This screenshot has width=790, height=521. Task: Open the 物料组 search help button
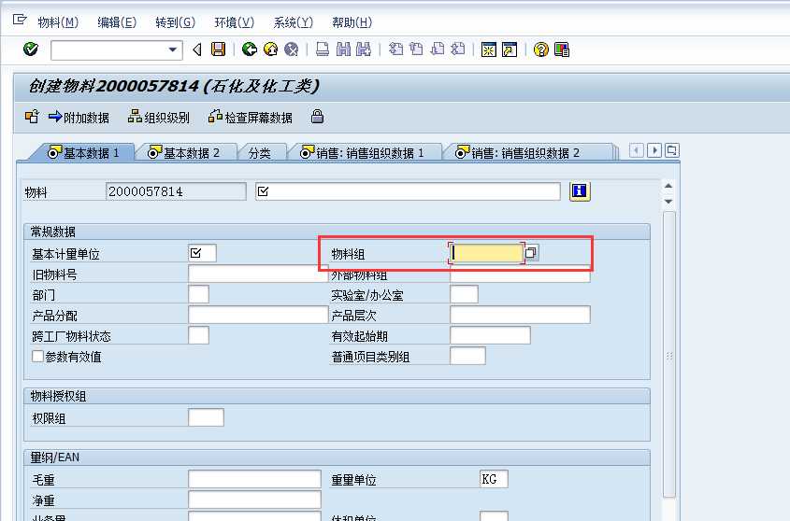click(531, 252)
